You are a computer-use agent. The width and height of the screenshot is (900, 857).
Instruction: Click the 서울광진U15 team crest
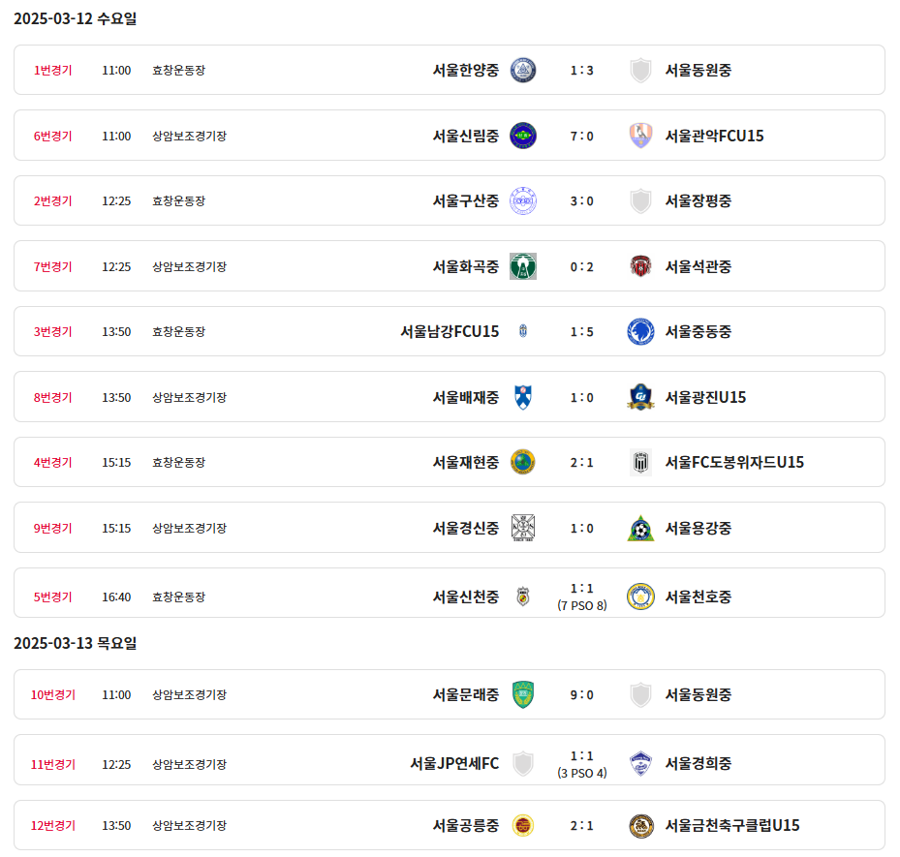click(640, 397)
